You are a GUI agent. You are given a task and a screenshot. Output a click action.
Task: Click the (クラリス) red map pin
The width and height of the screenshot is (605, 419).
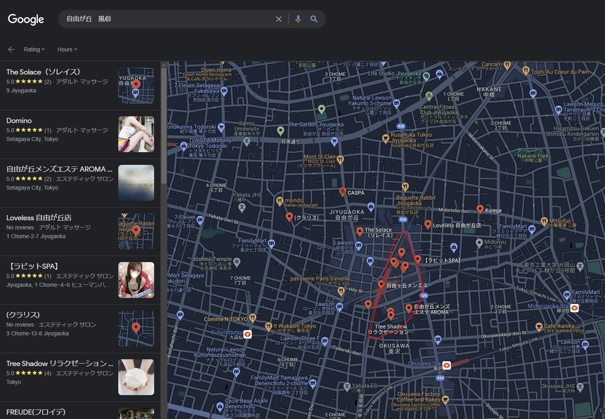coord(290,217)
